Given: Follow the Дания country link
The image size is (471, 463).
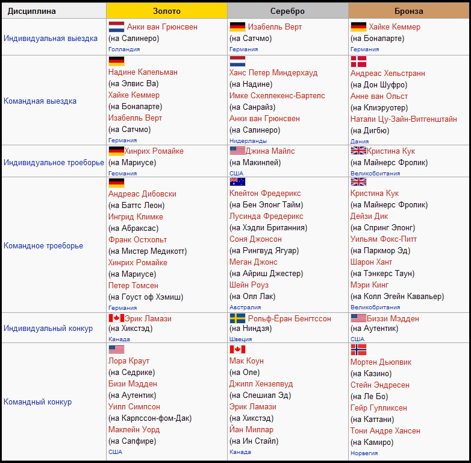Looking at the screenshot, I should pos(360,142).
